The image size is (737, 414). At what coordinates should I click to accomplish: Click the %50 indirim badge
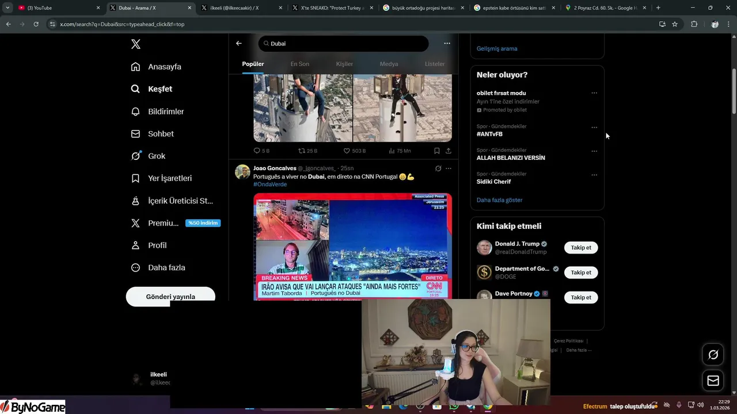pos(203,223)
